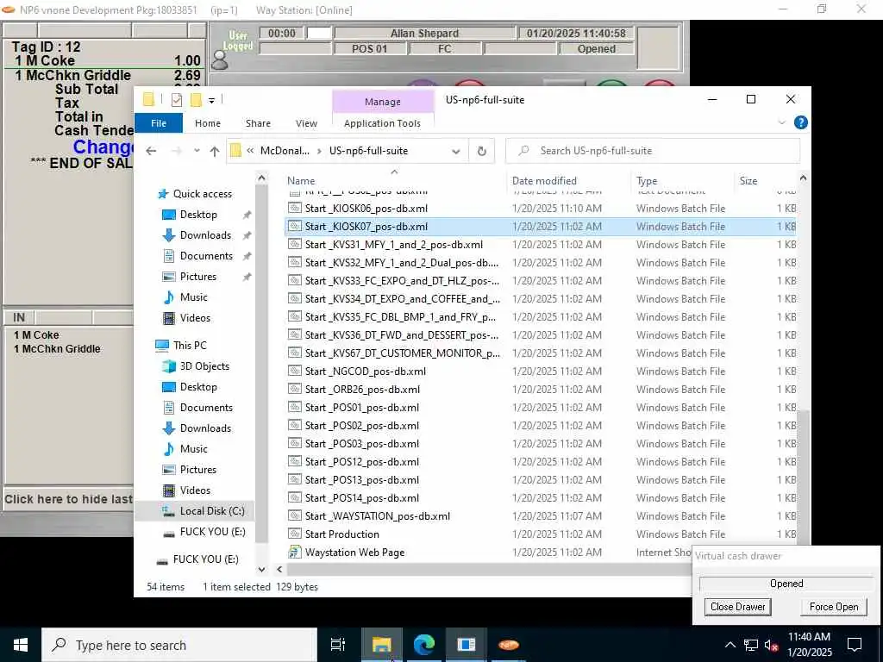Select Start_POS14_pos-db.xml file
The image size is (883, 662).
click(x=361, y=497)
